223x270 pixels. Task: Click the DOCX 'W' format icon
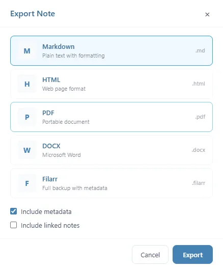(x=27, y=150)
